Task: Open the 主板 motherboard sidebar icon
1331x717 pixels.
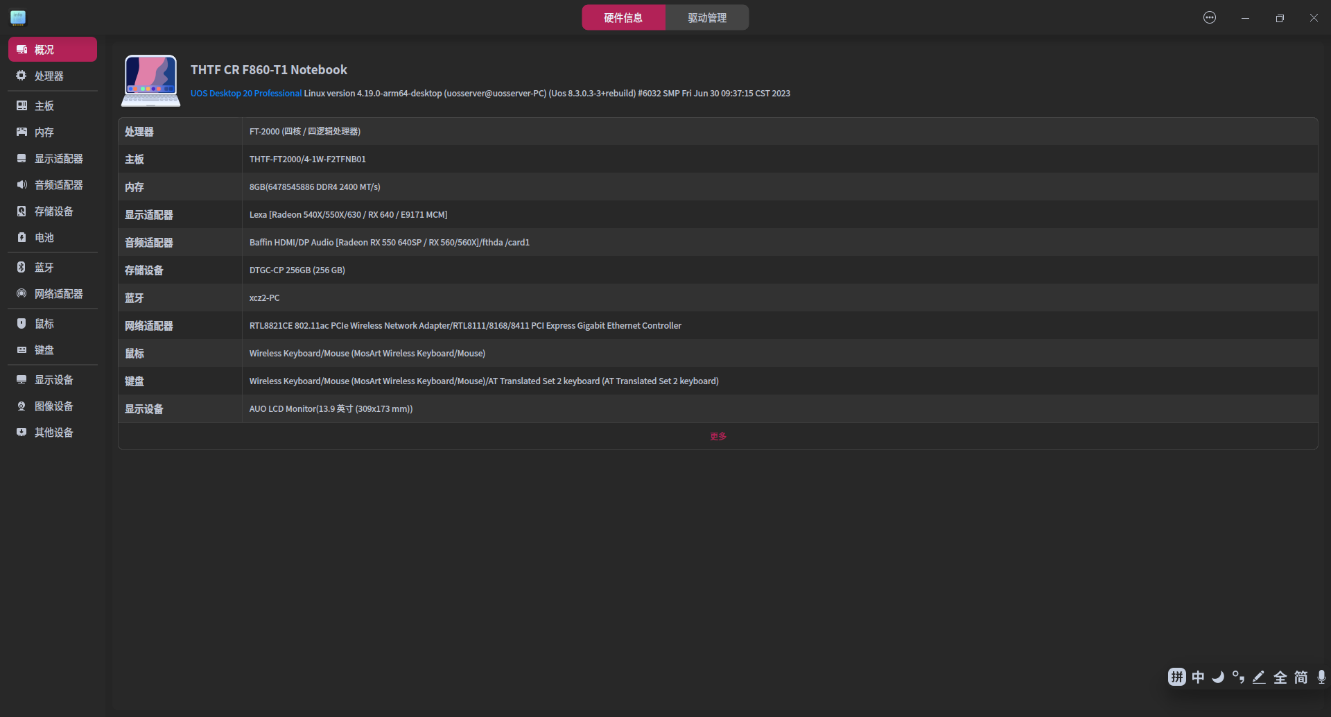Action: click(x=21, y=106)
